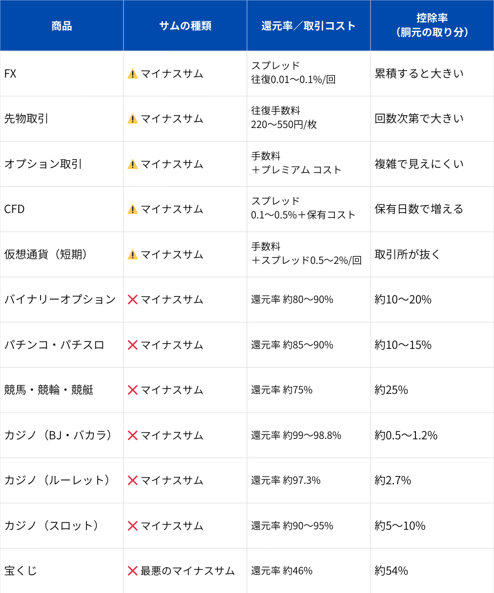The width and height of the screenshot is (494, 593).
Task: Click the 控除率(胴元の取り分) header
Action: click(x=432, y=26)
